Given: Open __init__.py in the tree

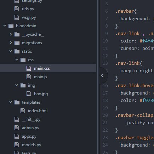Looking at the screenshot, I should coord(31,119).
